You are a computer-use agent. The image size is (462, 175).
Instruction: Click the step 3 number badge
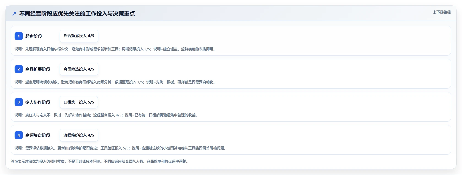coord(19,102)
